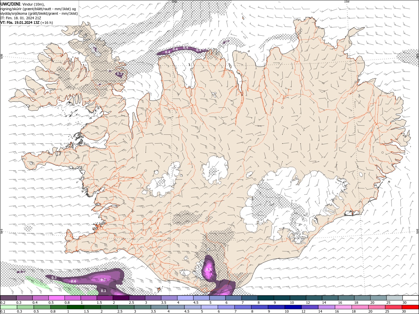Pick the light pink rain-scale swatch at 16

(343, 307)
